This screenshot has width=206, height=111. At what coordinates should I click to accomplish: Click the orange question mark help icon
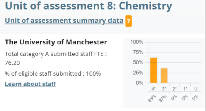(x=129, y=21)
